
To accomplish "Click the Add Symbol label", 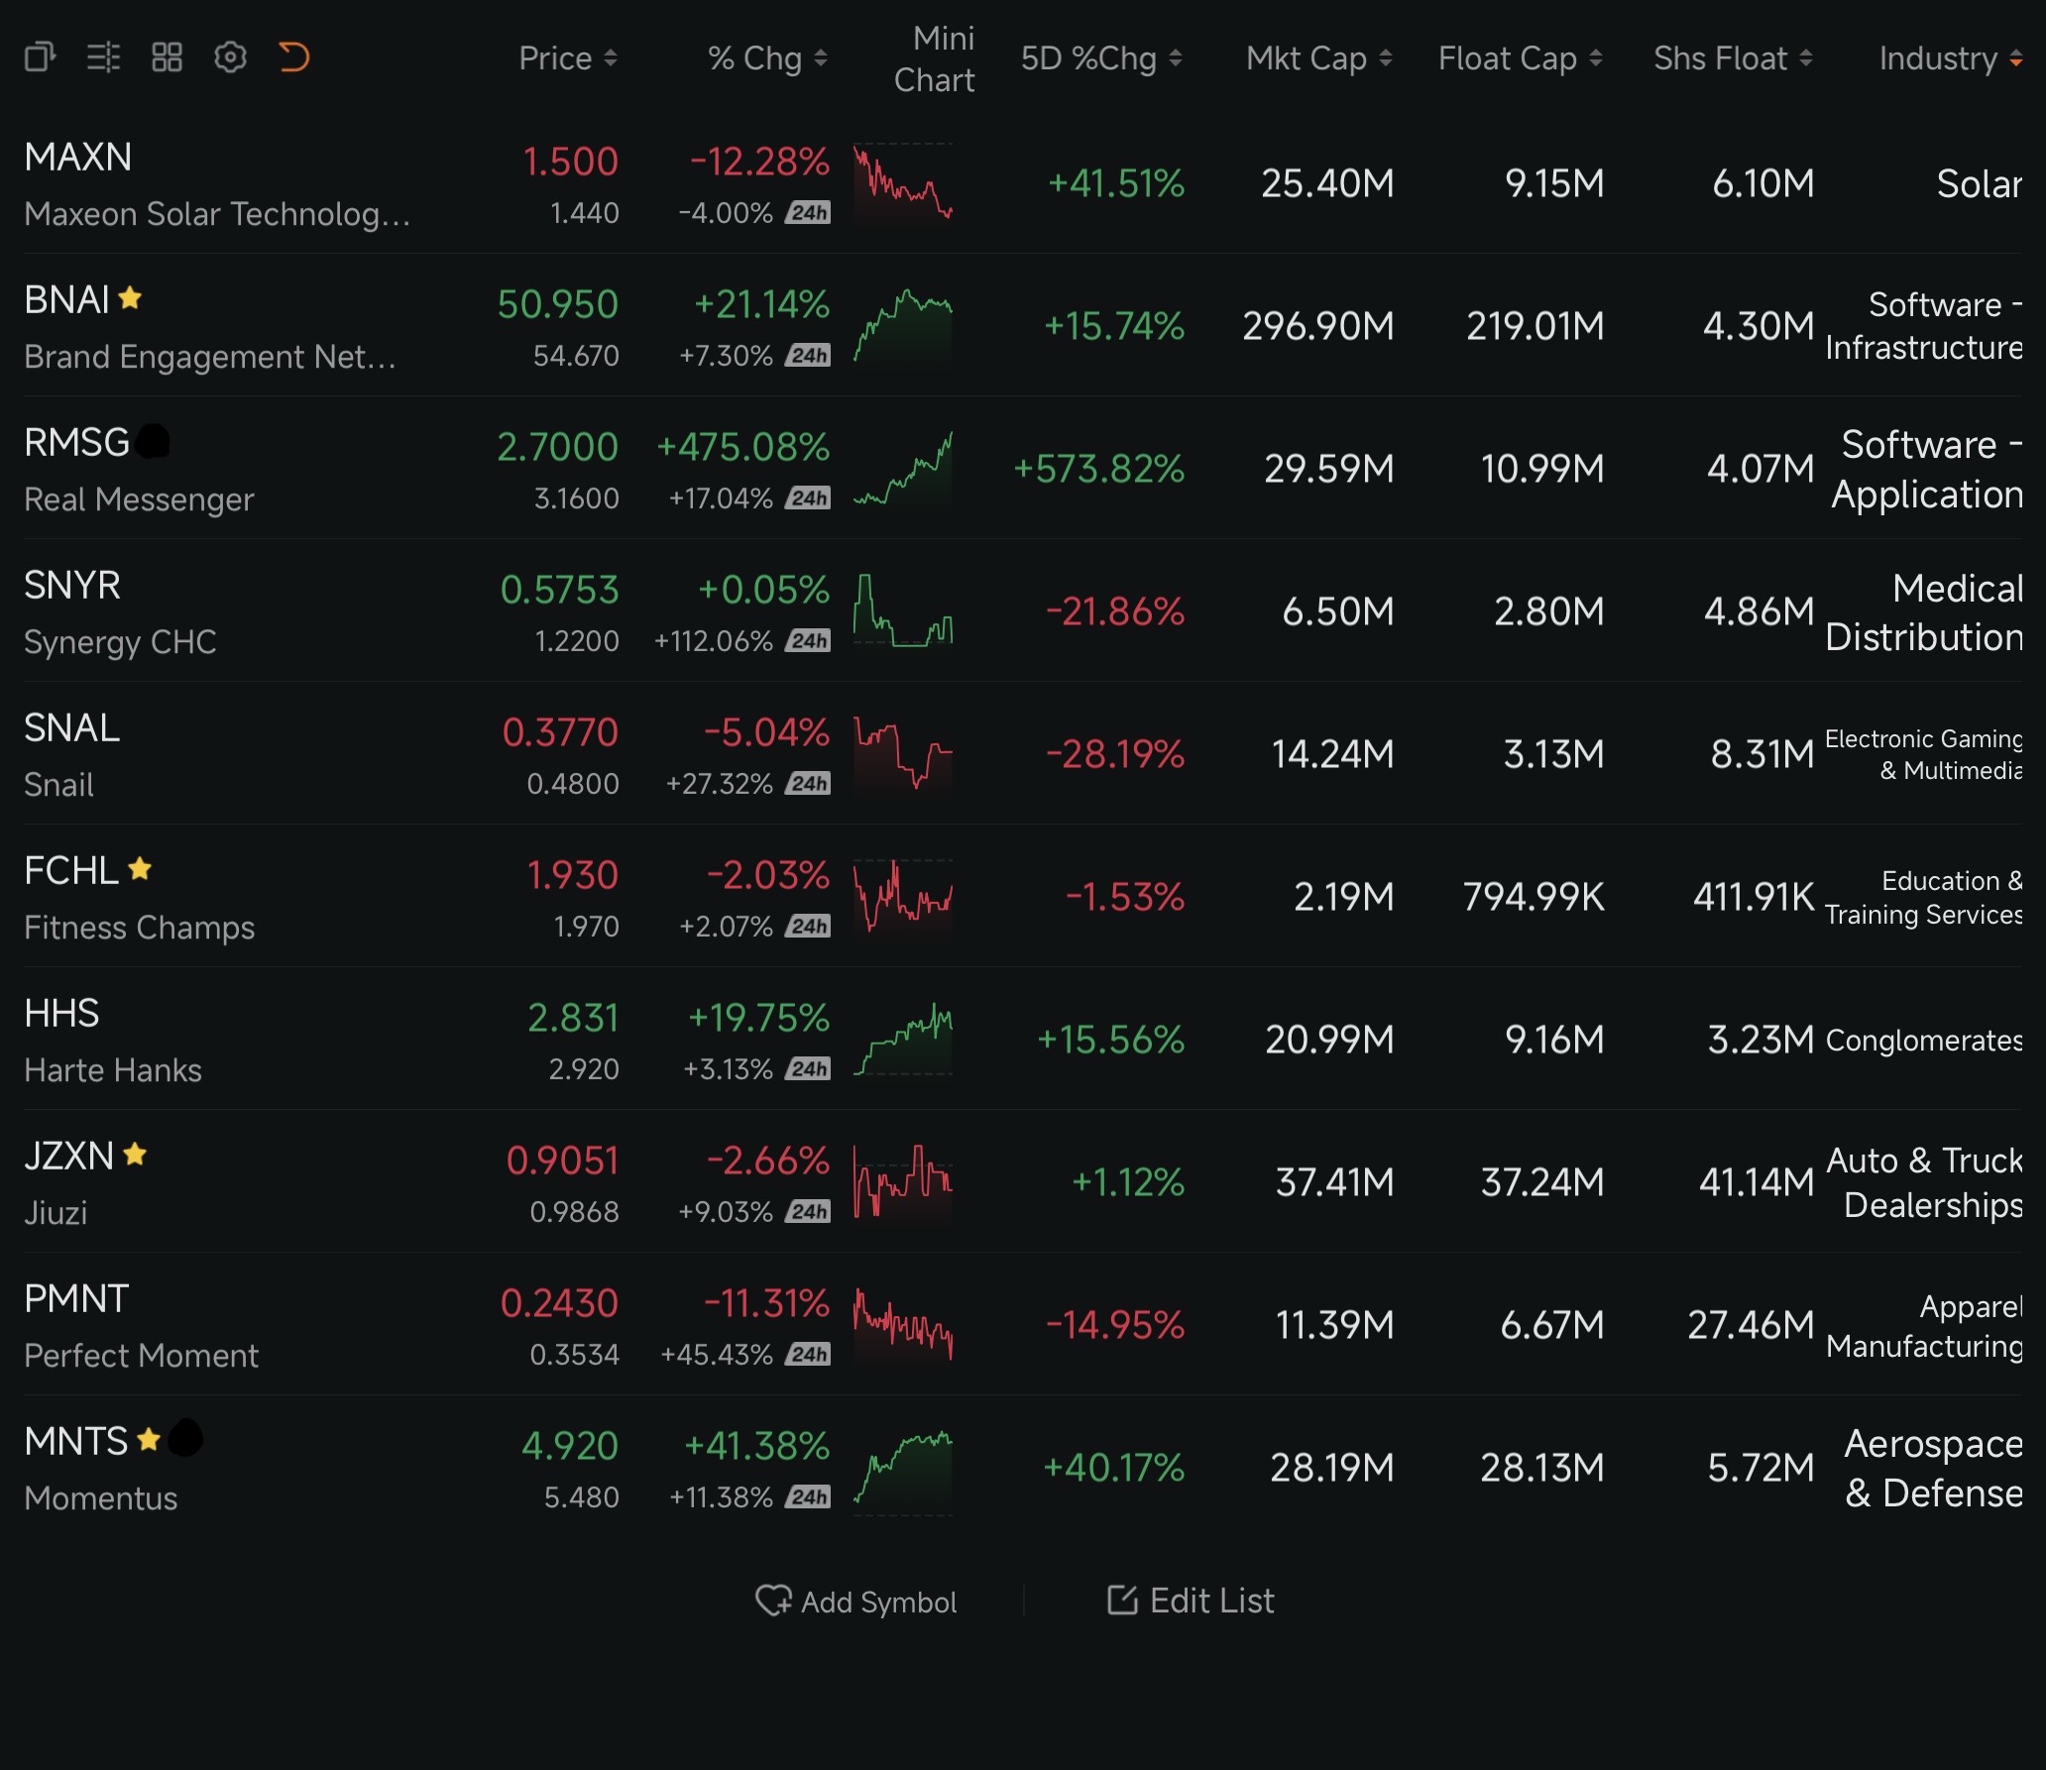I will pos(878,1602).
